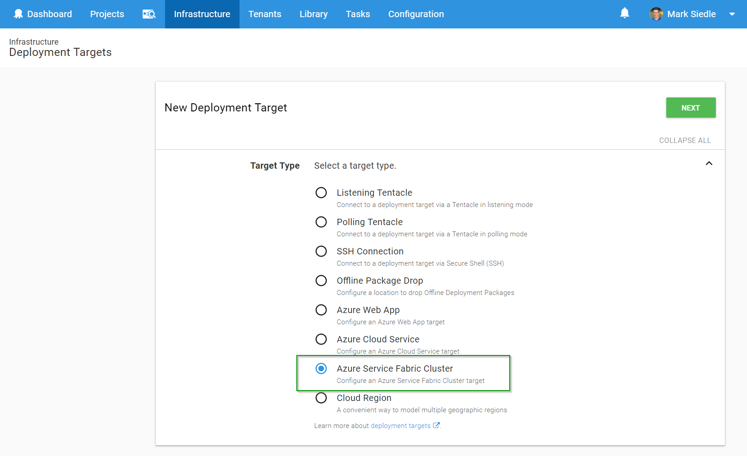Click the NEXT button
This screenshot has height=456, width=747.
pyautogui.click(x=691, y=107)
